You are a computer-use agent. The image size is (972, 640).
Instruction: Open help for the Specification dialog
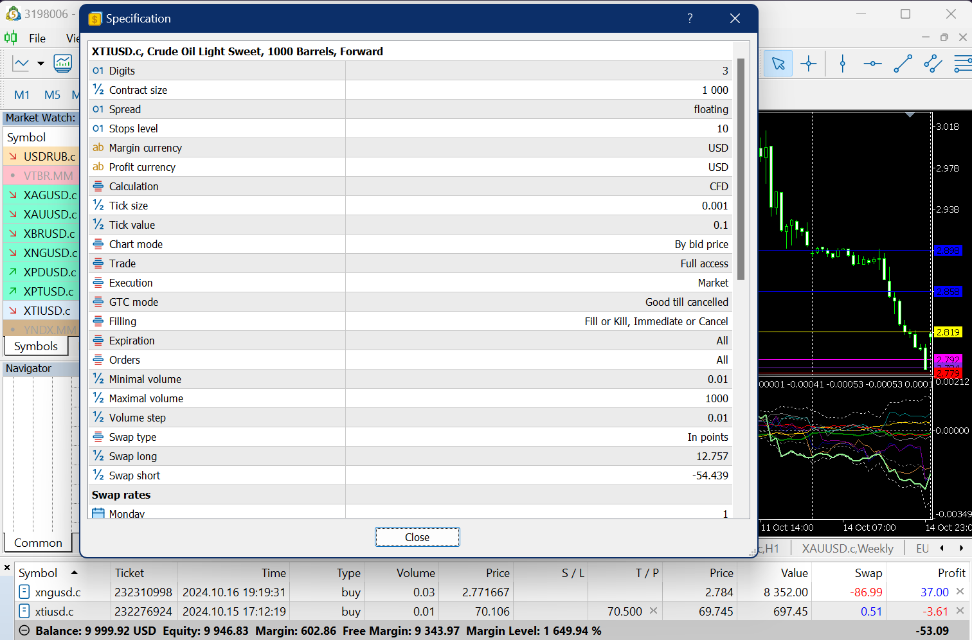690,19
